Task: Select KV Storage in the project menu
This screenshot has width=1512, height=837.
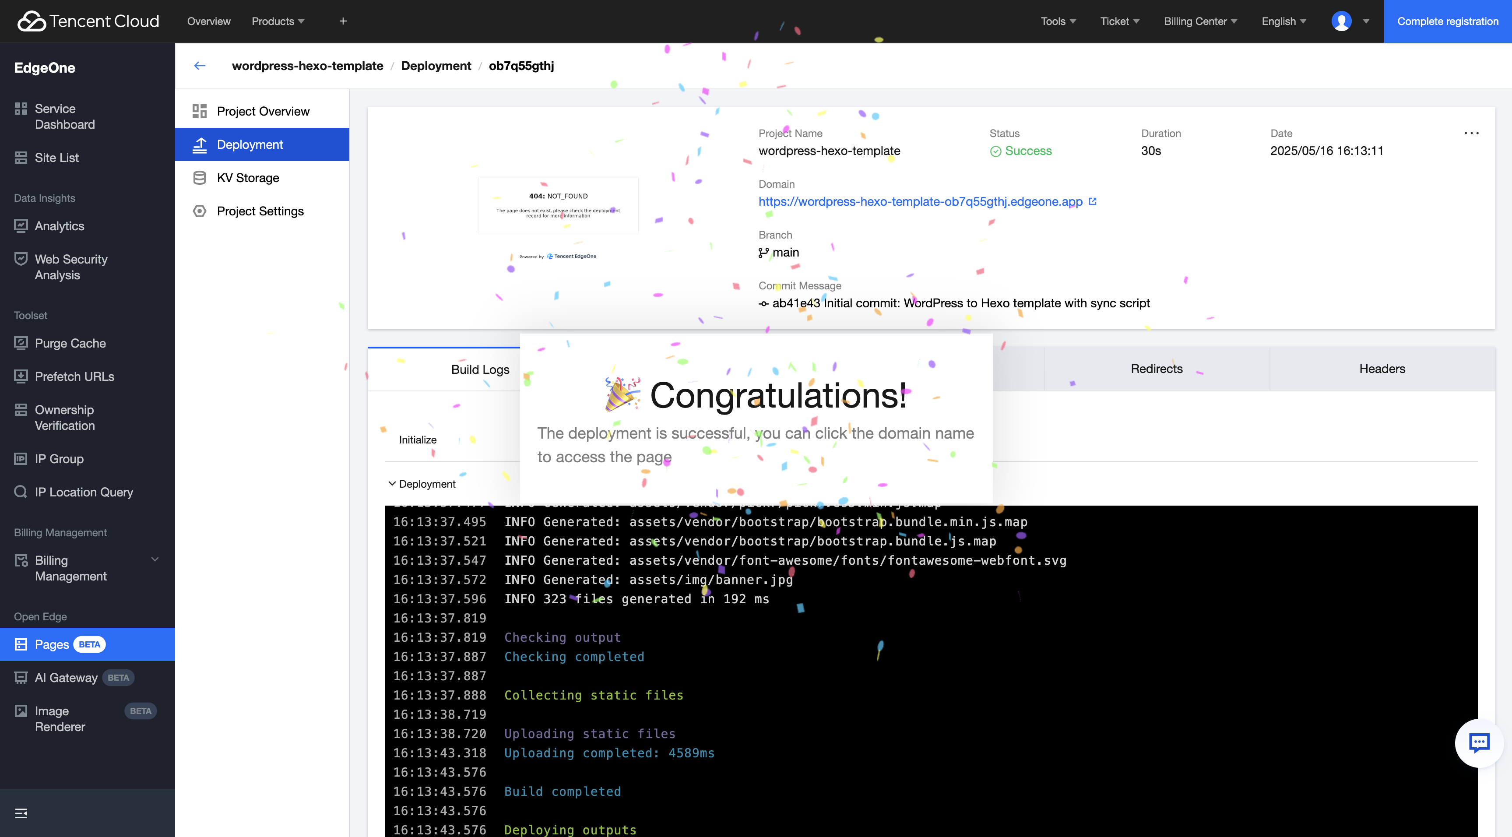Action: [248, 178]
